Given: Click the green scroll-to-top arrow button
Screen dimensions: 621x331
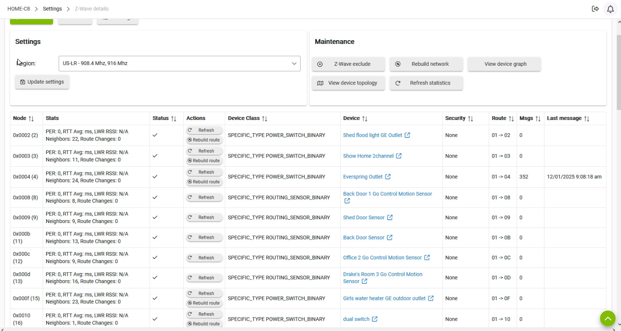Looking at the screenshot, I should 608,319.
